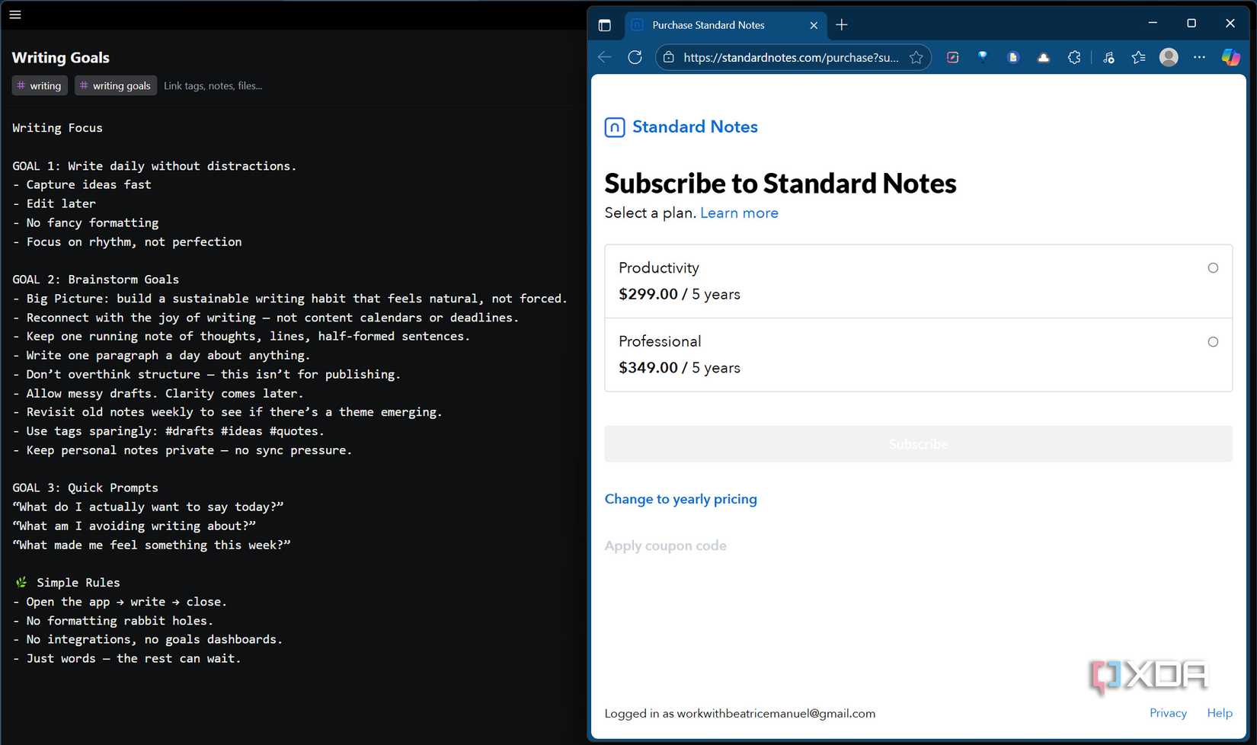The height and width of the screenshot is (745, 1257).
Task: Select the Professional plan radio button
Action: point(1213,341)
